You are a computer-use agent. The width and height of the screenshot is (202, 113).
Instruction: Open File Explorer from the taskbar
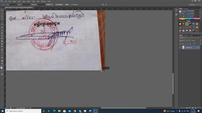click(59, 111)
